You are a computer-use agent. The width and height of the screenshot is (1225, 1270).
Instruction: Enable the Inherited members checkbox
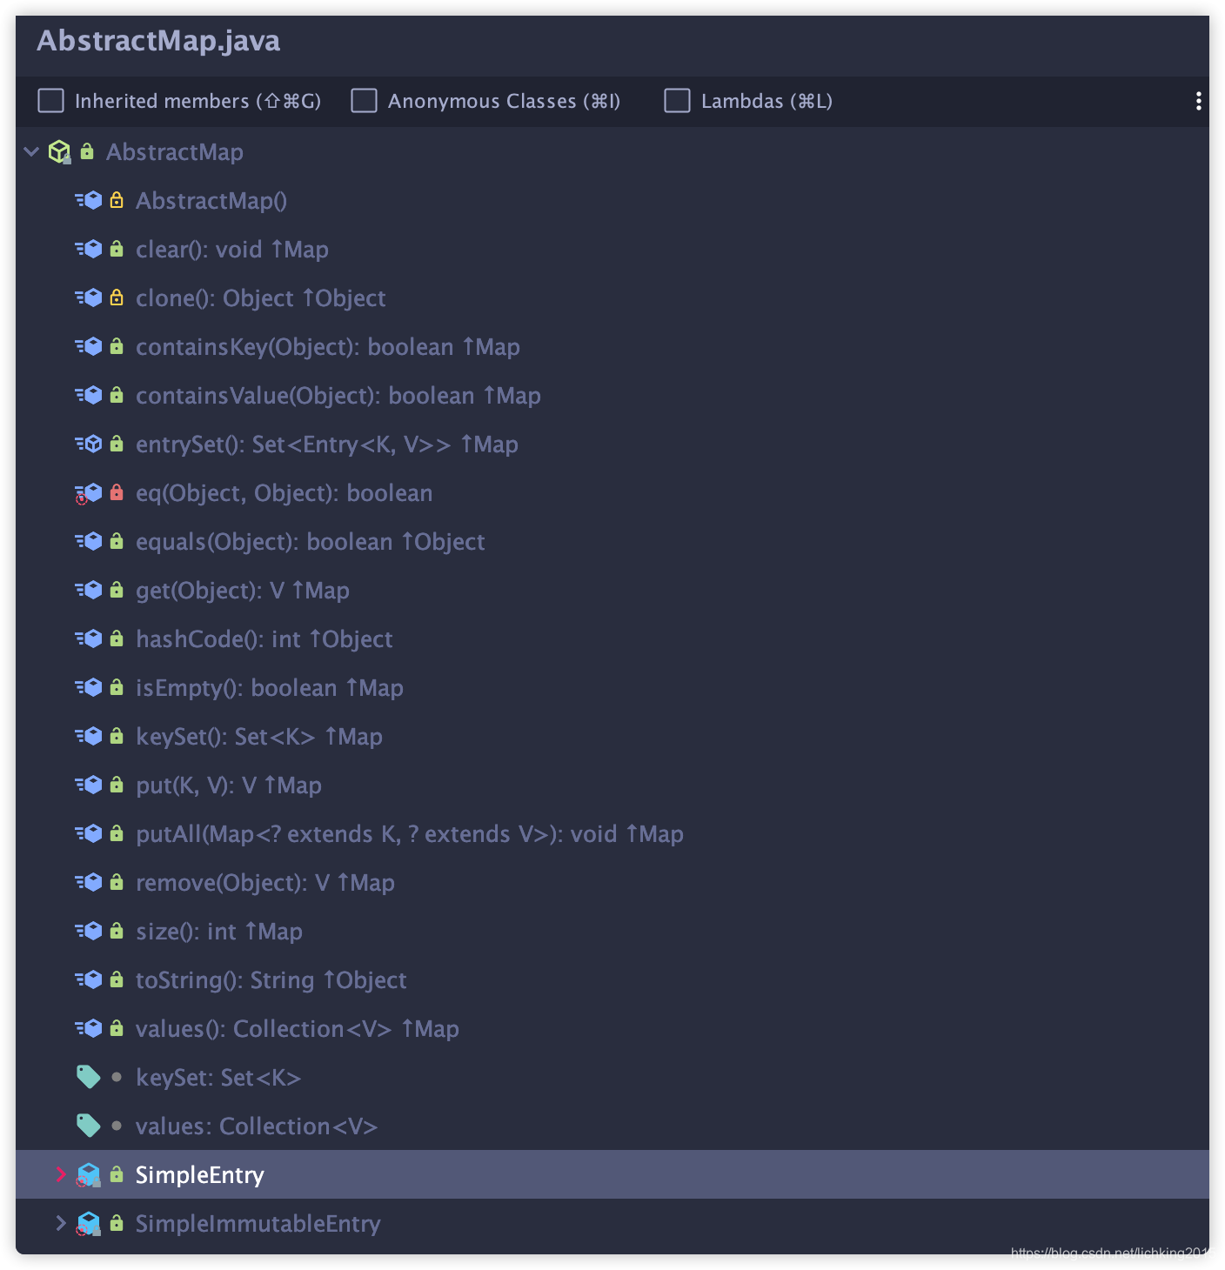[x=51, y=101]
